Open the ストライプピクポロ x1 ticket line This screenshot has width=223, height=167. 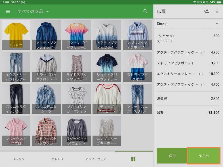[x=188, y=63]
